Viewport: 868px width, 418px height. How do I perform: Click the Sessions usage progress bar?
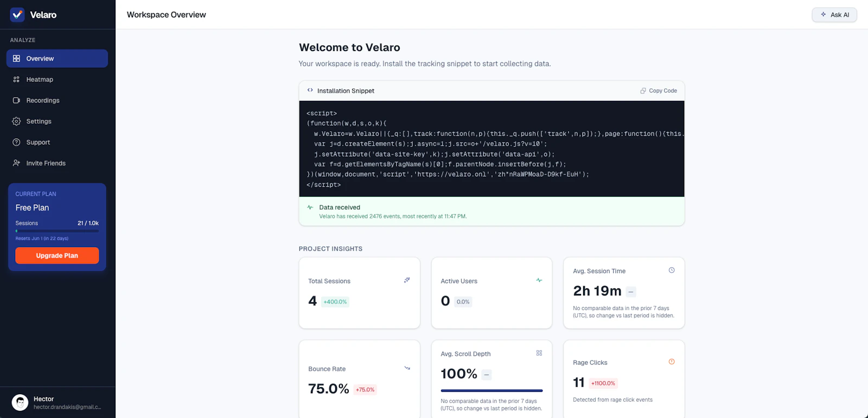click(57, 231)
